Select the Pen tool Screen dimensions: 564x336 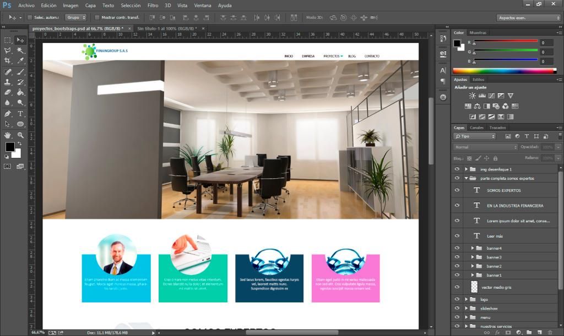pos(7,114)
